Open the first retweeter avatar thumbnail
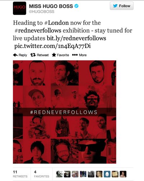 pyautogui.click(x=59, y=174)
